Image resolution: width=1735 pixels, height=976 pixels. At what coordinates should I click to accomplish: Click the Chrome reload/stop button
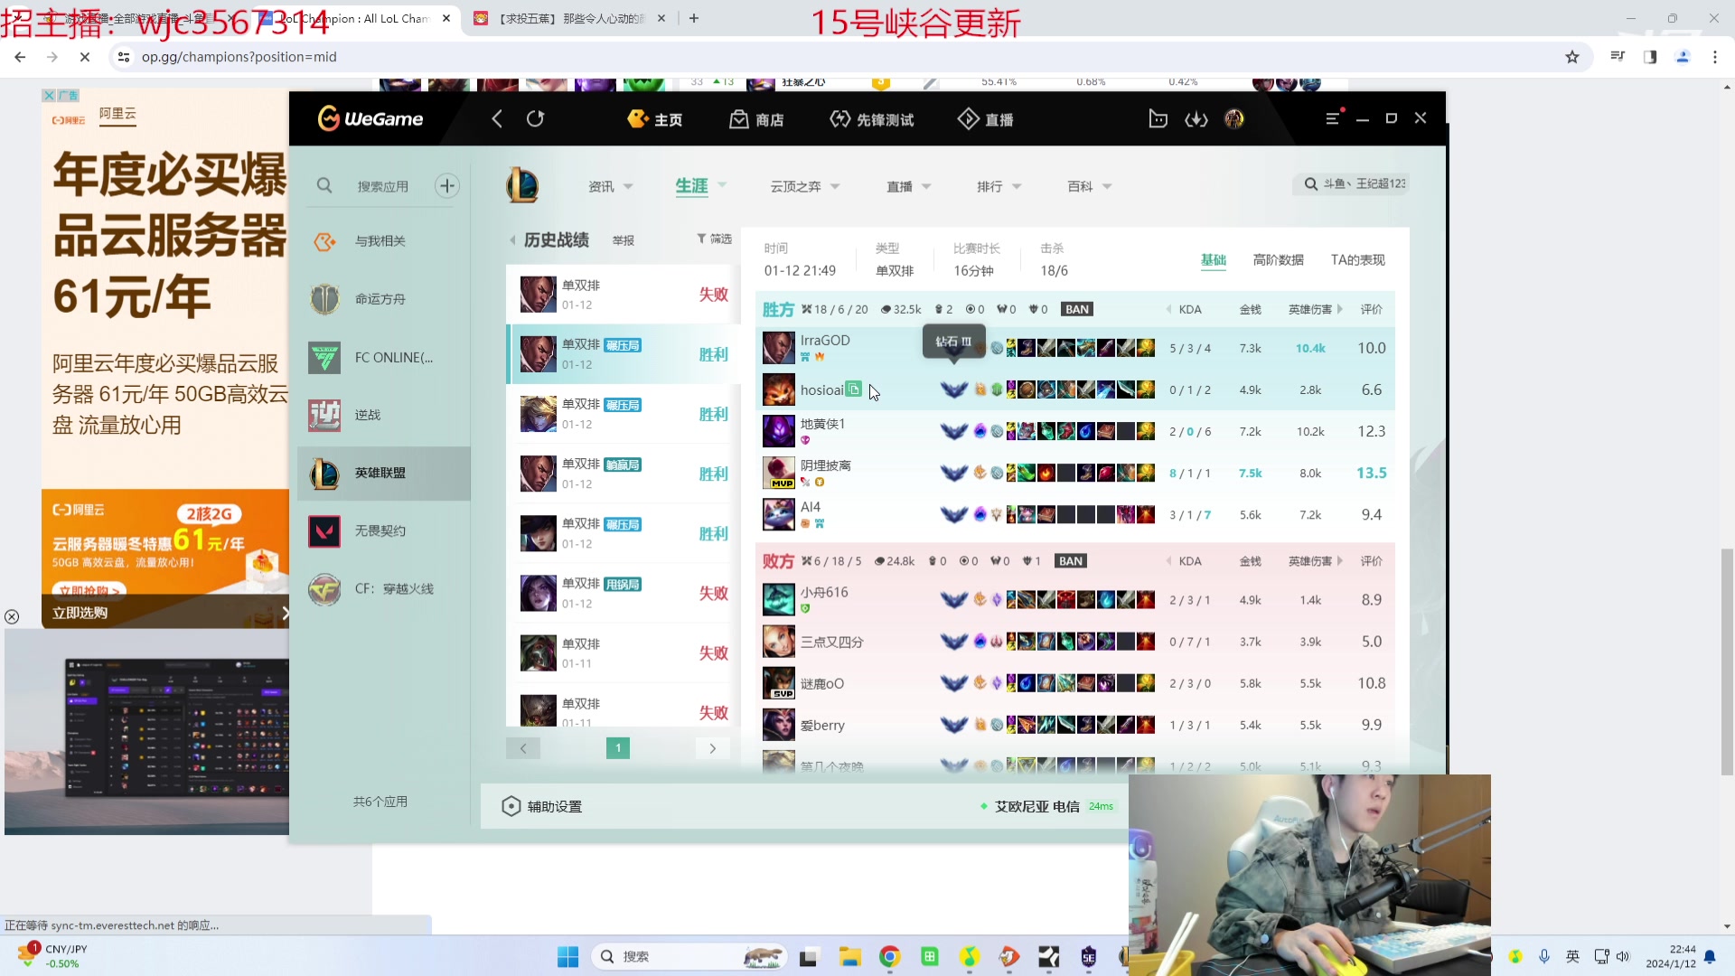pos(85,57)
